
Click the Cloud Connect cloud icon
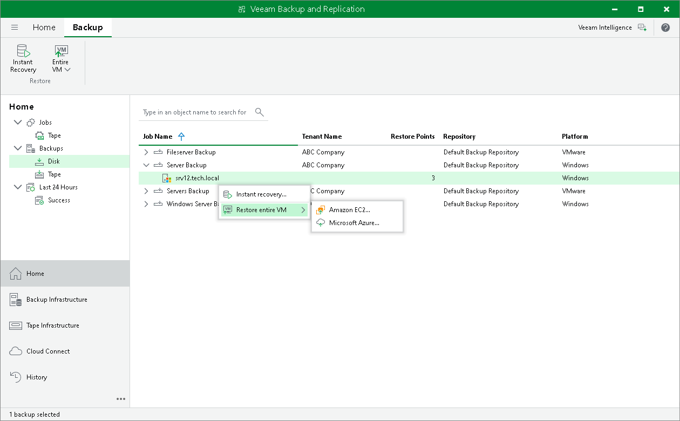click(x=16, y=351)
